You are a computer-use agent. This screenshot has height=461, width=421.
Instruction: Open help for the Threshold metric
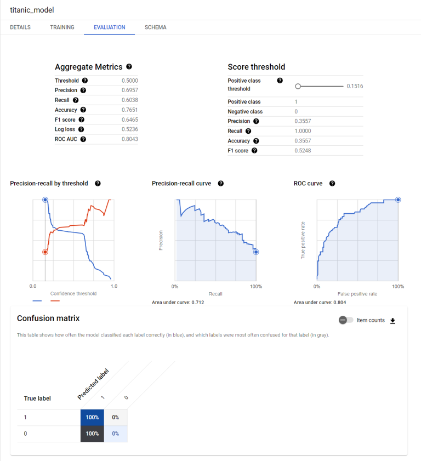[84, 80]
